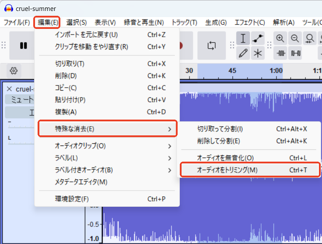Click the Fit Selection to Width icon
The height and width of the screenshot is (244, 322).
tap(310, 39)
